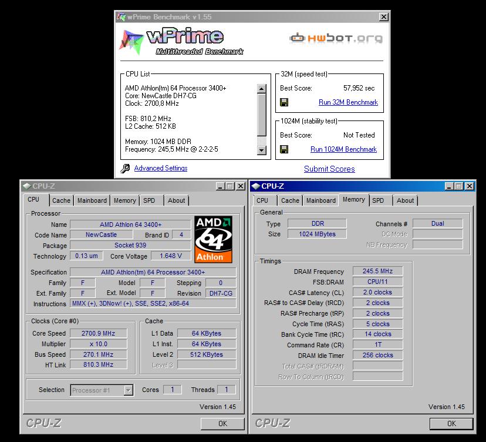Minimize the right CPU-Z window
This screenshot has width=486, height=442.
click(x=449, y=186)
